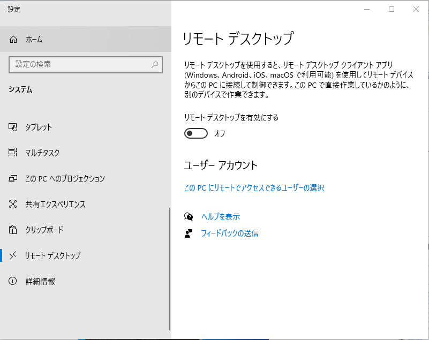Click the search magnifier icon
The image size is (429, 340).
coord(155,65)
